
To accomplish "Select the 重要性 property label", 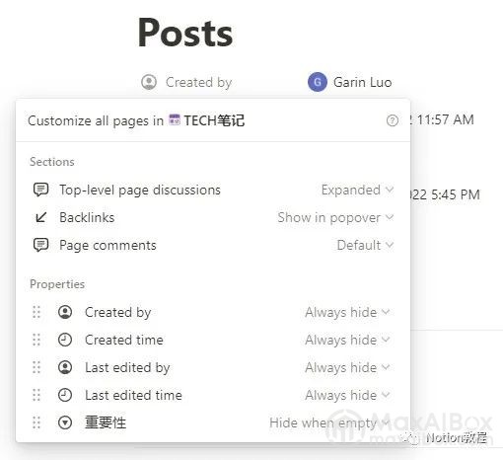I will pyautogui.click(x=106, y=422).
